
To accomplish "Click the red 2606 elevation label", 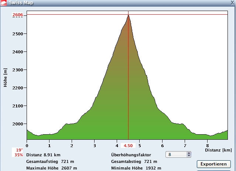I will (18, 15).
